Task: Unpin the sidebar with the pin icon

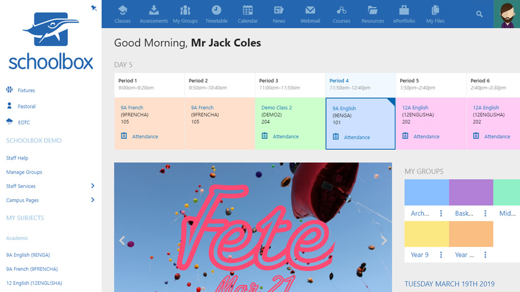Action: pos(94,8)
